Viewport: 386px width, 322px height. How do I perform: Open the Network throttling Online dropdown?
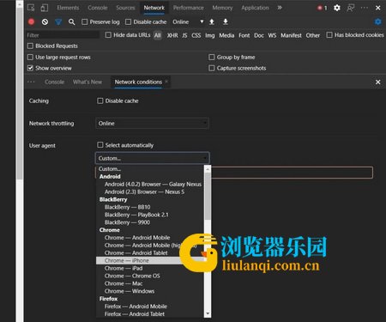152,124
